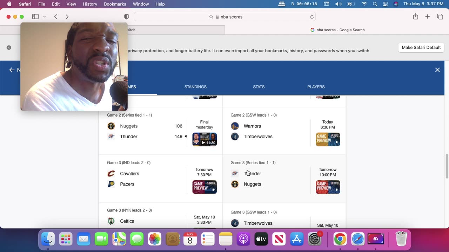Click 'Game 3 (IND leads 2 - 0)' text
449x252 pixels.
coord(129,163)
